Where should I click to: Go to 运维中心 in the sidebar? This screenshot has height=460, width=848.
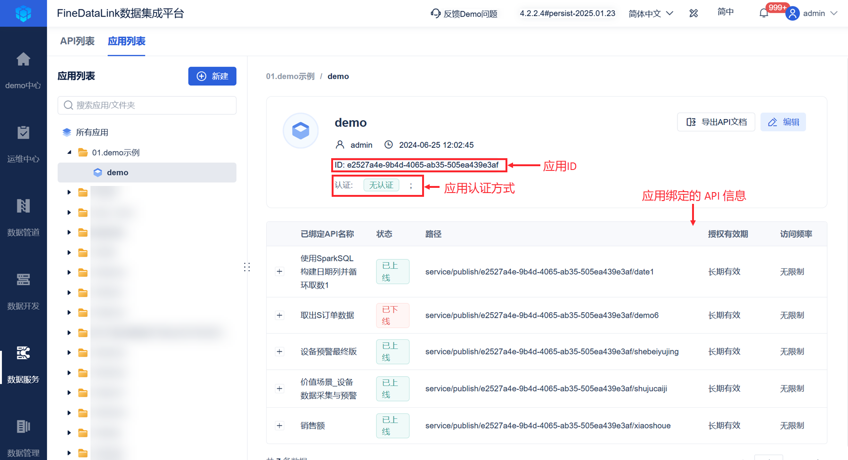click(x=23, y=145)
